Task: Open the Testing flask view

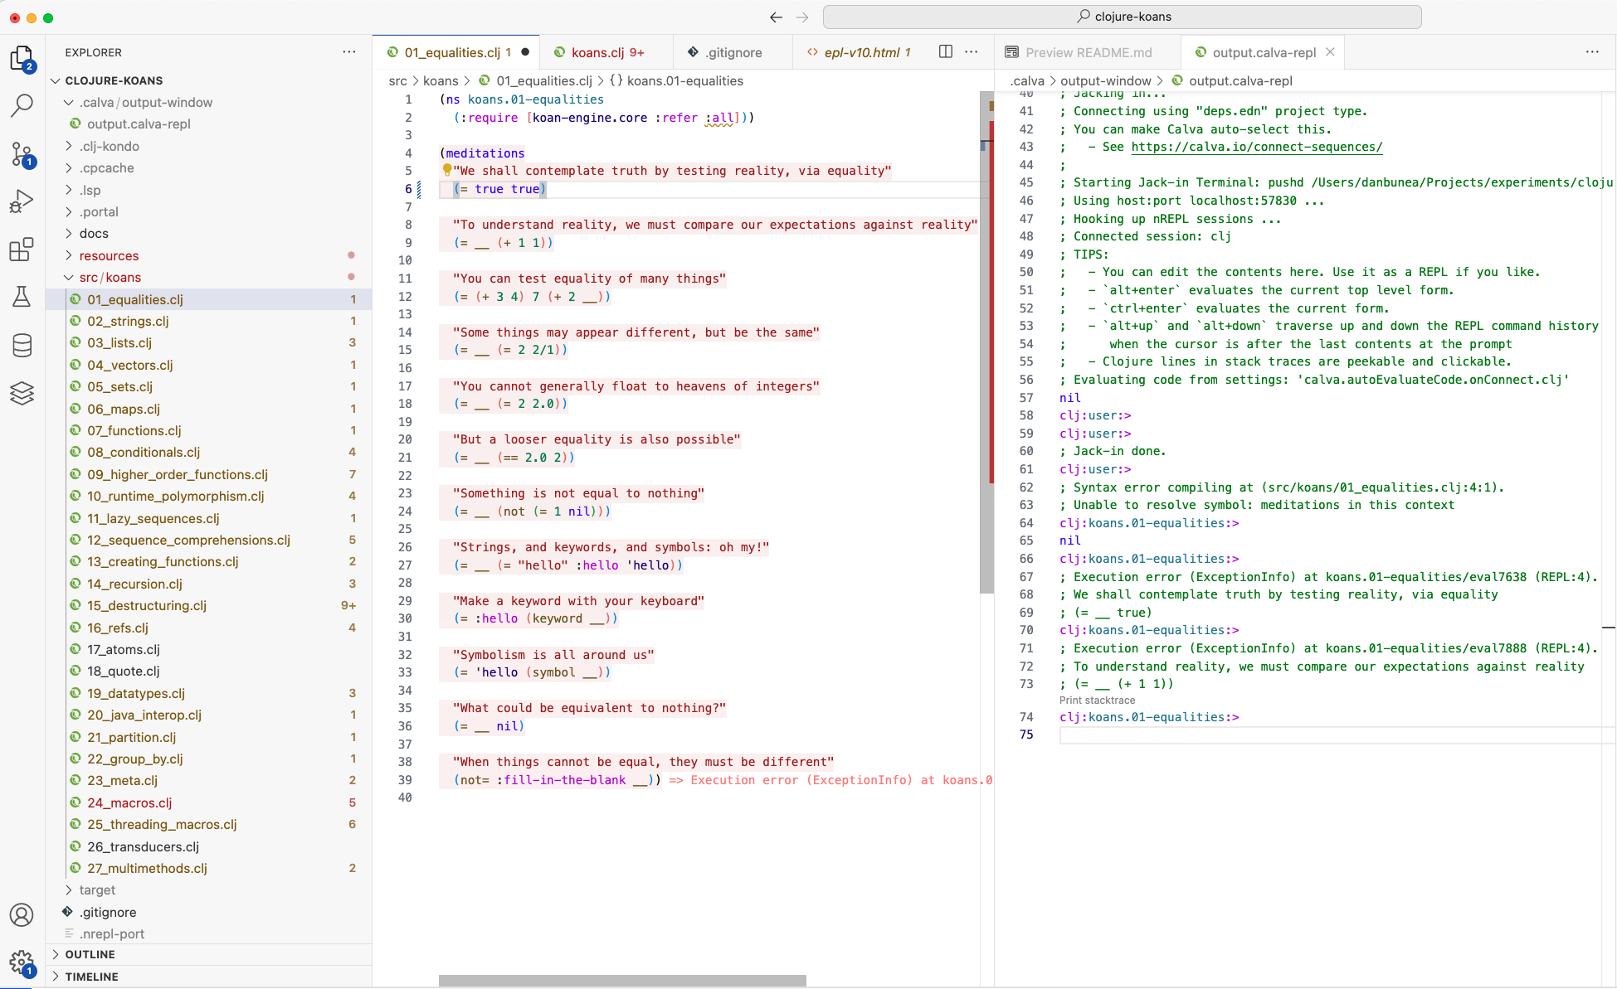Action: (22, 297)
